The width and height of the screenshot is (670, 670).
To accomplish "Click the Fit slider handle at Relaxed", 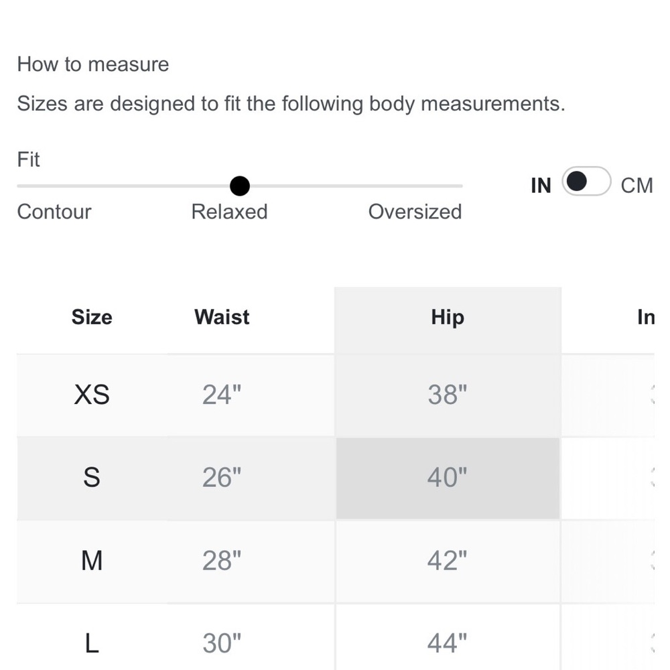I will click(x=240, y=186).
